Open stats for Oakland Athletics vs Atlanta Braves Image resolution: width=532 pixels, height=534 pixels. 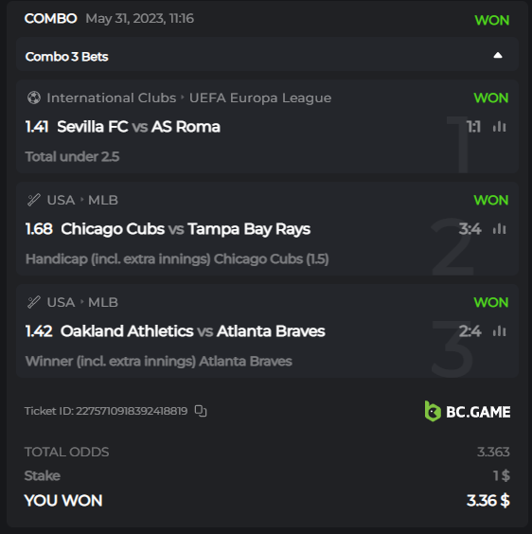coord(499,331)
